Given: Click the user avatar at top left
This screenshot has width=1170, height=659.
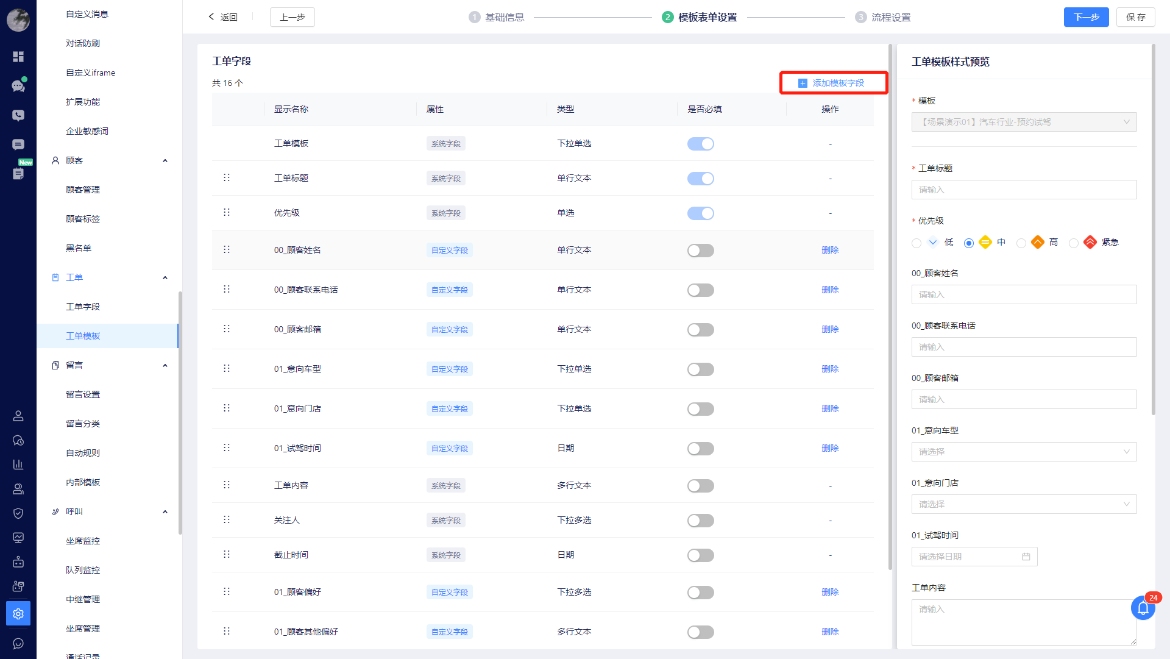Looking at the screenshot, I should tap(18, 20).
